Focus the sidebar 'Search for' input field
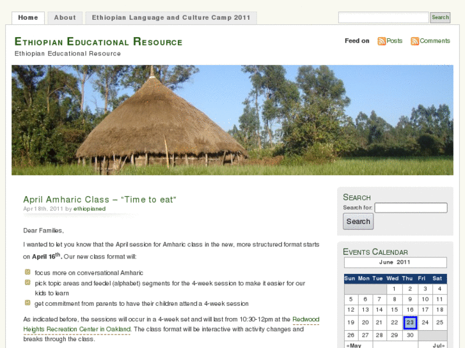Viewport: 465px width, 348px height. click(x=411, y=208)
